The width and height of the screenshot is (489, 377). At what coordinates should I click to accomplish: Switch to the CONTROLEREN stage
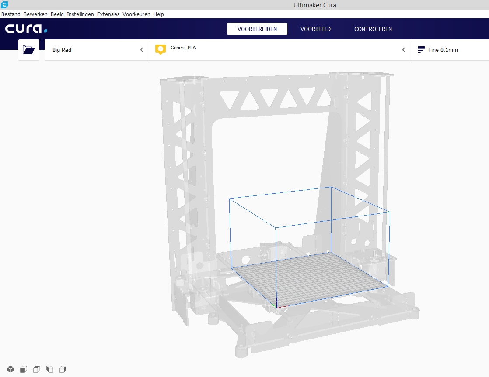tap(373, 29)
